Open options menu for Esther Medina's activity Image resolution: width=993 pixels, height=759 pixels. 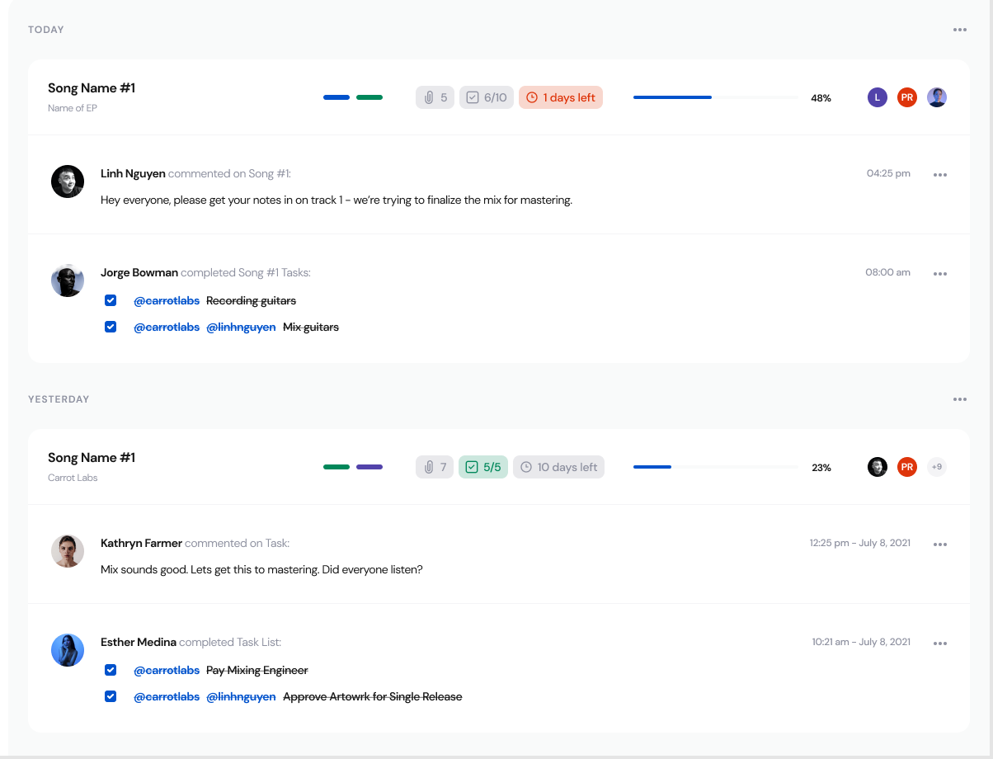[939, 643]
